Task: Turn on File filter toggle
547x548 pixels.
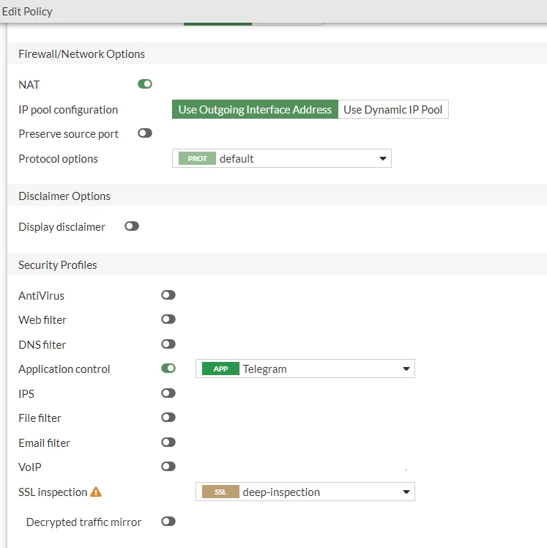Action: pyautogui.click(x=168, y=418)
